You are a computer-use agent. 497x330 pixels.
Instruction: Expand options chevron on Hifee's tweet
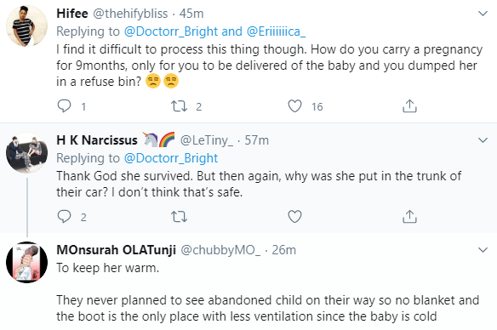pos(483,14)
